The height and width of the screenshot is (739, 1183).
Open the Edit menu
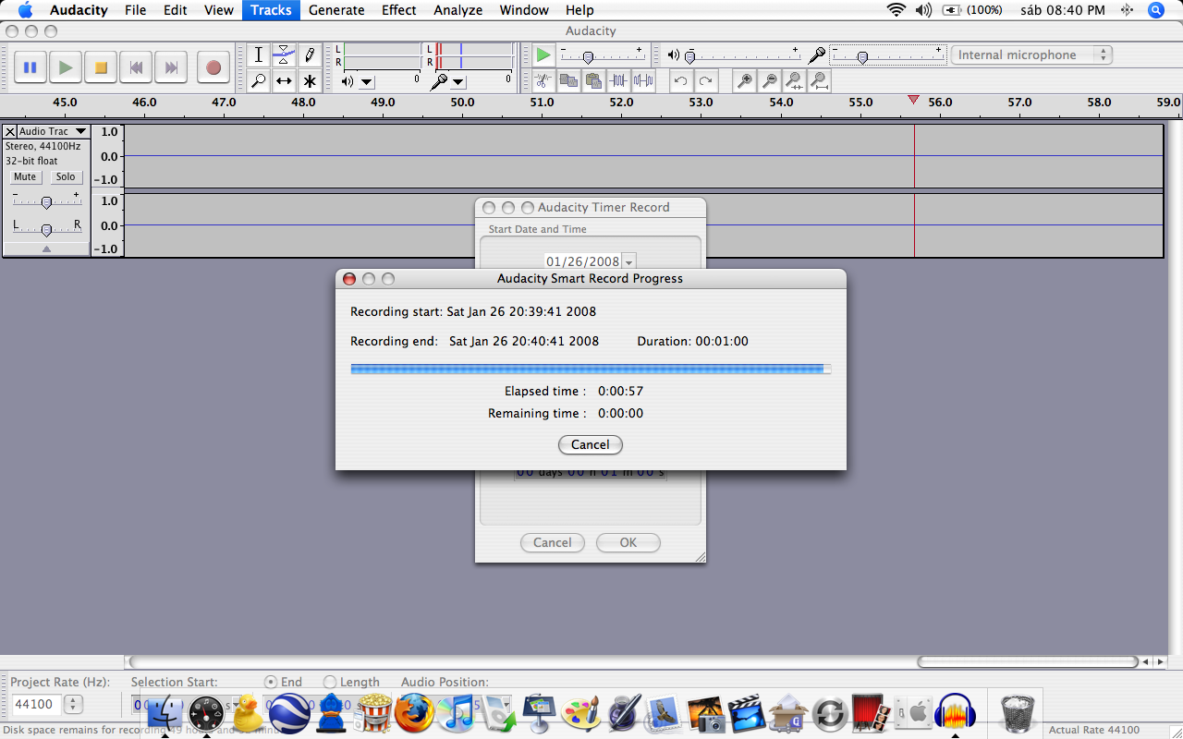tap(175, 10)
